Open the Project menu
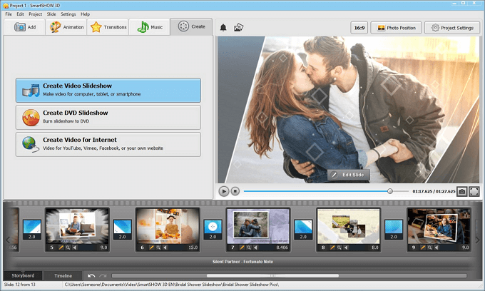 point(35,14)
